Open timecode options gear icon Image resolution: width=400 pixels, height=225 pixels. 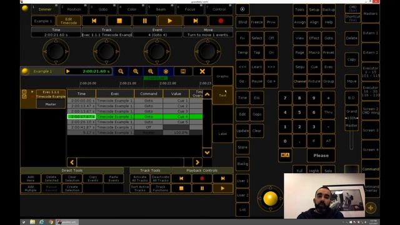166,71
